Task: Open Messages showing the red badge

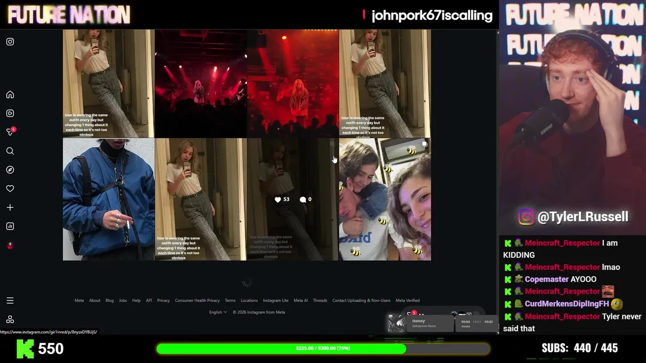Action: pos(10,132)
